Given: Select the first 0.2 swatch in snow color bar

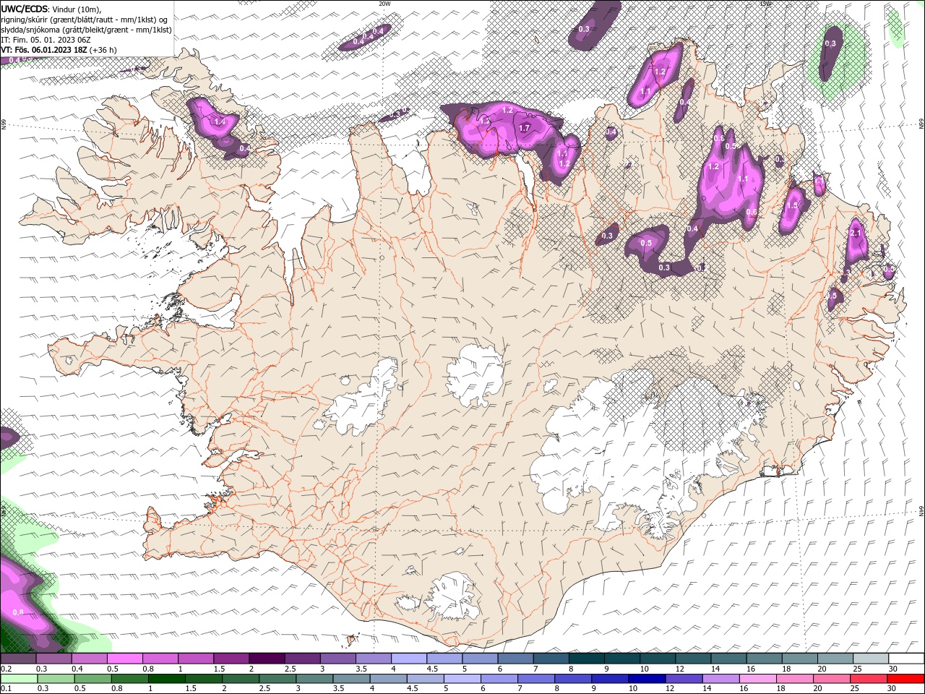Looking at the screenshot, I should point(18,658).
